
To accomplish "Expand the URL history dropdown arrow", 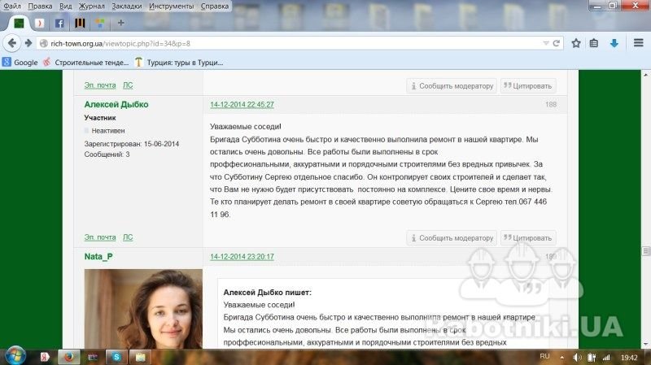I will (546, 43).
